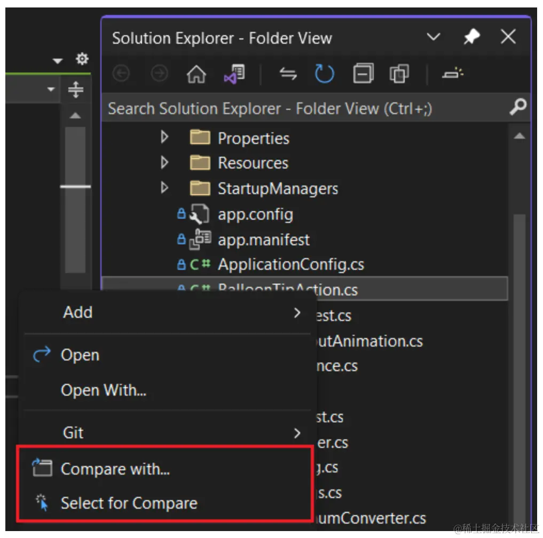Select the file ending in utAnimation.cs
This screenshot has width=543, height=538.
point(369,341)
